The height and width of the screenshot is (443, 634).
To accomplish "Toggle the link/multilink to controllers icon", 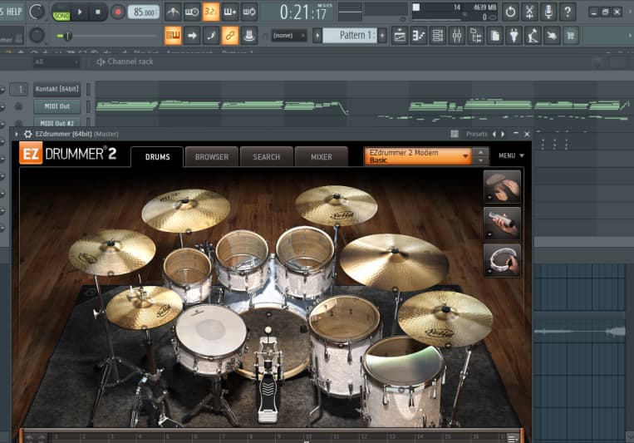I will [230, 36].
